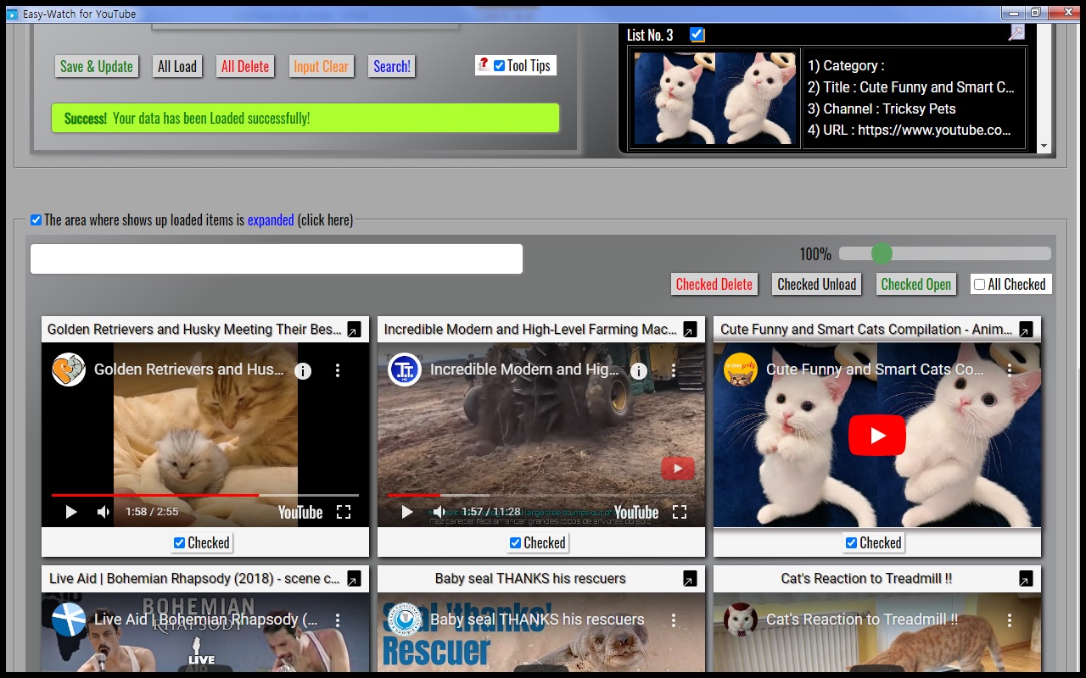Click Save & Update button

(x=97, y=67)
